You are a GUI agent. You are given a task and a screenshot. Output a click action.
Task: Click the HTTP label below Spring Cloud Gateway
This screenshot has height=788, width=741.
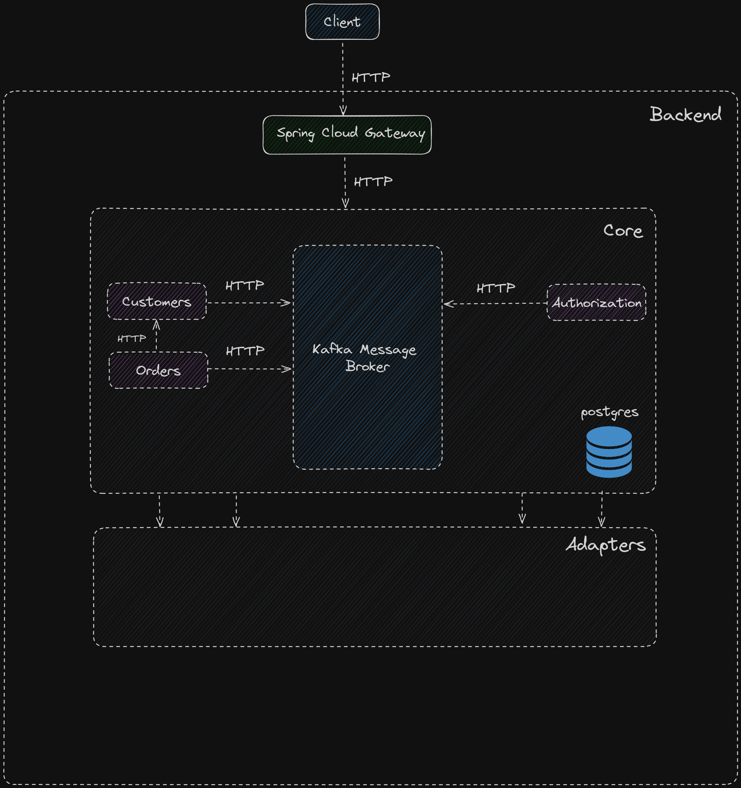click(373, 182)
